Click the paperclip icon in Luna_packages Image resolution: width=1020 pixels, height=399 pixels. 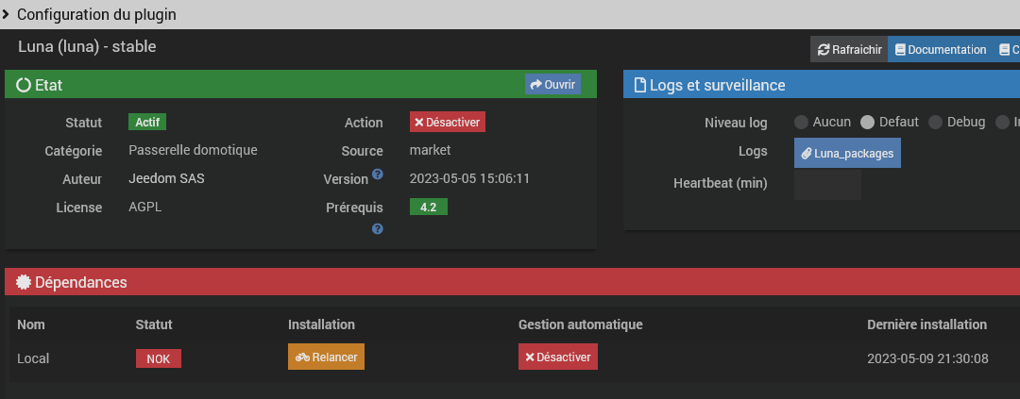tap(806, 154)
